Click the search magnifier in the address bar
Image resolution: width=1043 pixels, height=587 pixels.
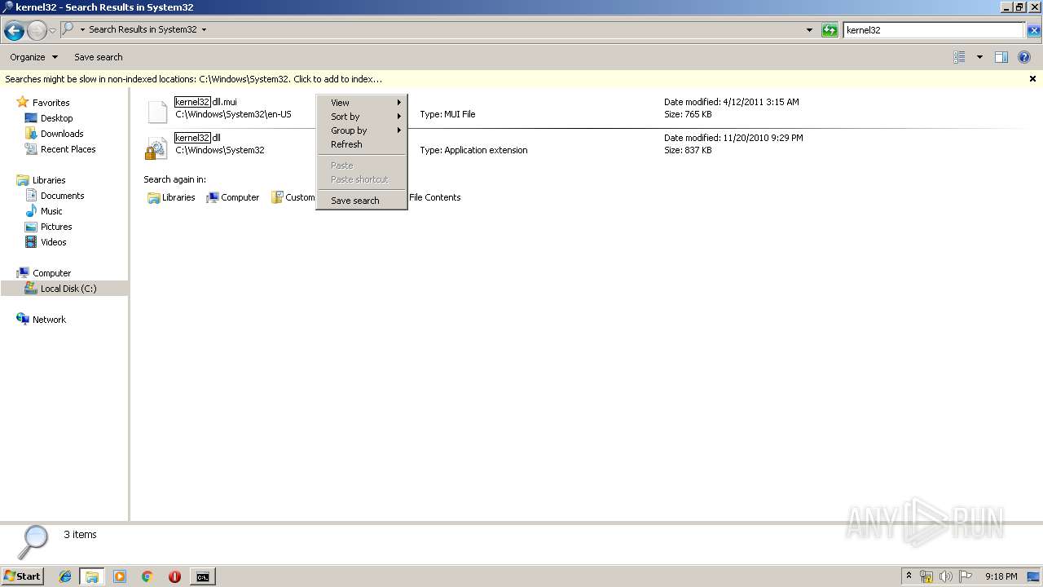pyautogui.click(x=68, y=29)
